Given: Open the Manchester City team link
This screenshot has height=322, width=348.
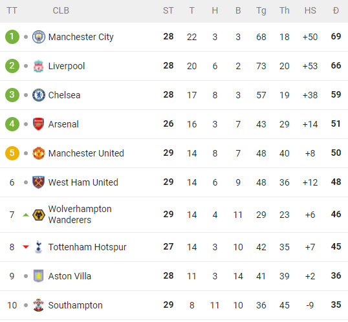Looking at the screenshot, I should click(81, 37).
